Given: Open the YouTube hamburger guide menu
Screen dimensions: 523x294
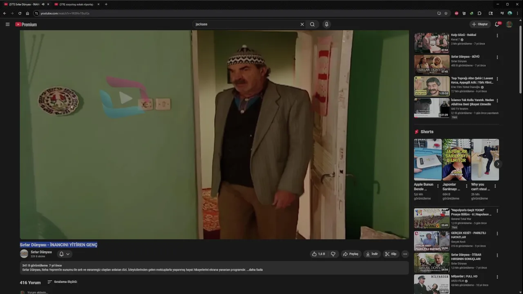Looking at the screenshot, I should 7,24.
